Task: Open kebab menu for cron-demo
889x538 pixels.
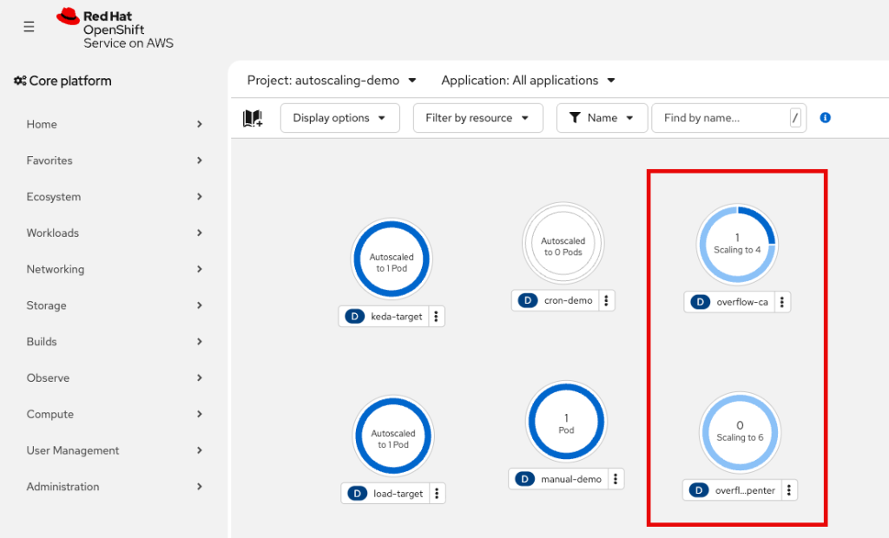Action: 606,300
